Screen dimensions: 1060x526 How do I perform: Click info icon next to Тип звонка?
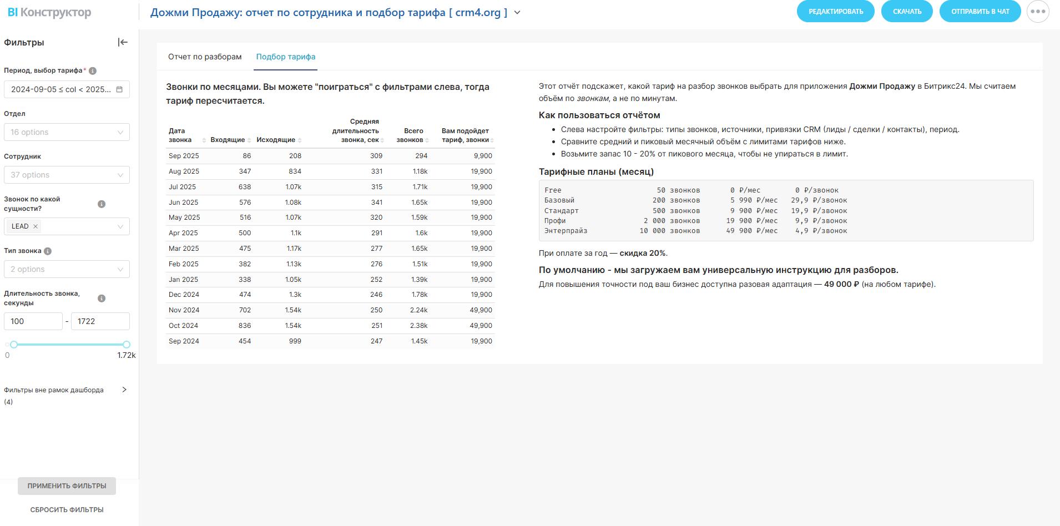pyautogui.click(x=48, y=251)
